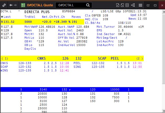Click the blue order book top row

click(x=72, y=89)
